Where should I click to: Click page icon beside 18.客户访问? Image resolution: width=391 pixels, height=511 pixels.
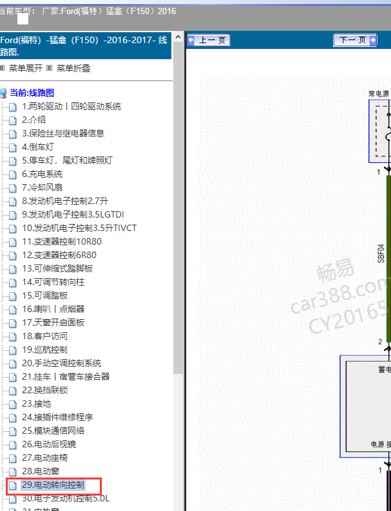(x=13, y=337)
